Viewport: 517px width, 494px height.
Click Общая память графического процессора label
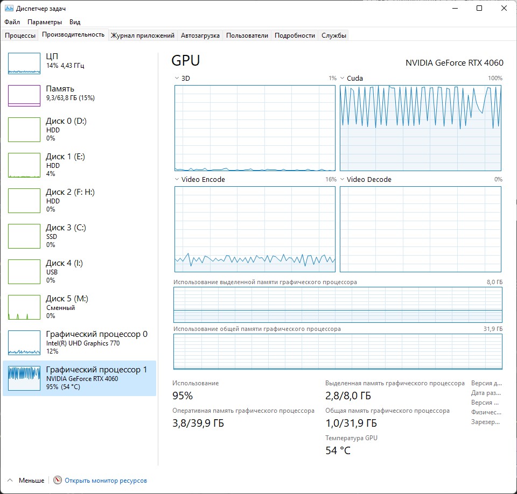[387, 411]
